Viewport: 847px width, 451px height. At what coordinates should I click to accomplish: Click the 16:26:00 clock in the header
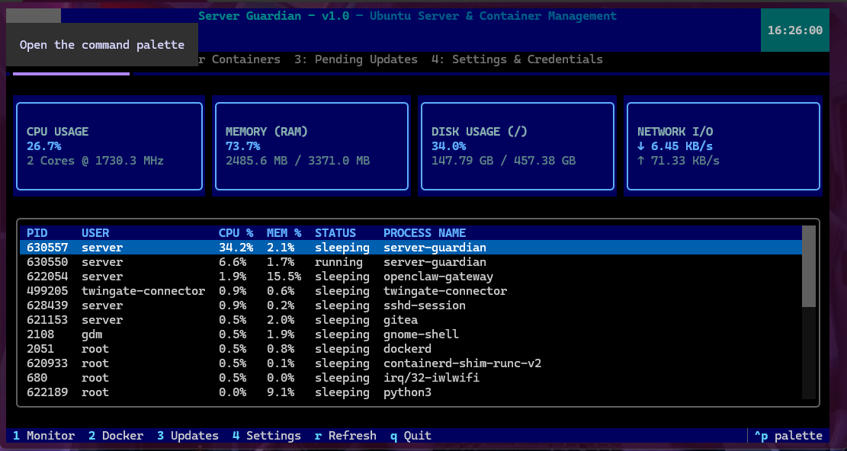(794, 30)
